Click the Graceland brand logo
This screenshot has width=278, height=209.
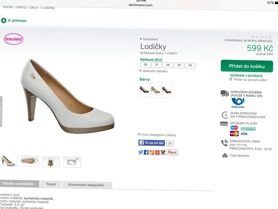click(14, 39)
